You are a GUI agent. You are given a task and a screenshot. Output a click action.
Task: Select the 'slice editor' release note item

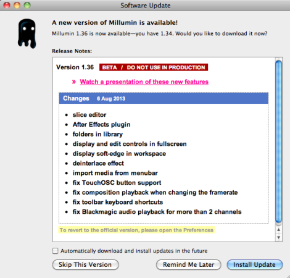(89, 115)
